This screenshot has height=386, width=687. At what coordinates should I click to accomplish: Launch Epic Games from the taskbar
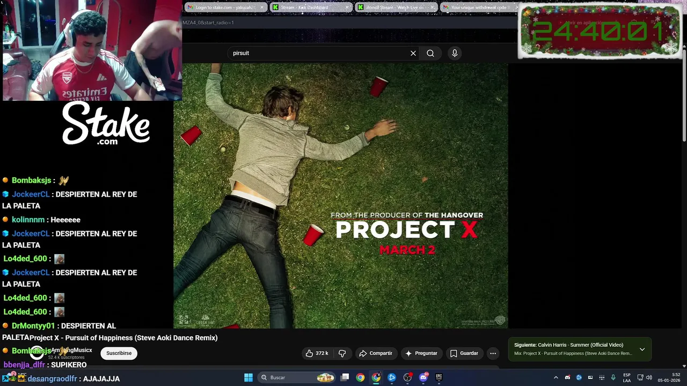click(439, 377)
